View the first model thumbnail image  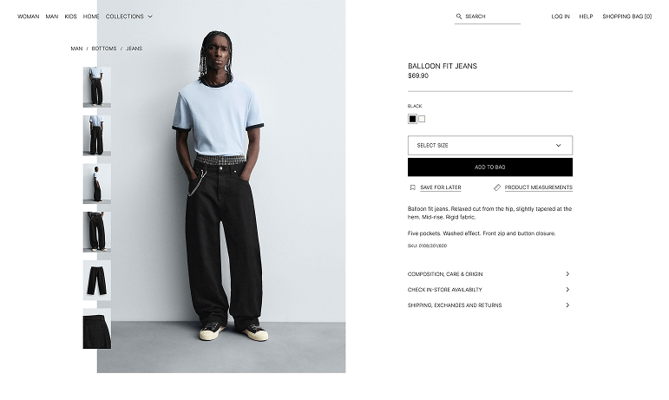pos(97,87)
